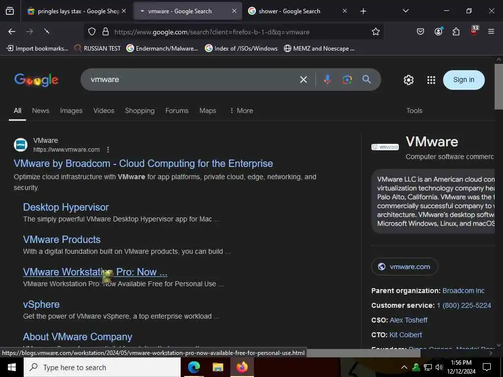Image resolution: width=503 pixels, height=377 pixels.
Task: Click vmware.com button in knowledge panel
Action: [x=405, y=267]
